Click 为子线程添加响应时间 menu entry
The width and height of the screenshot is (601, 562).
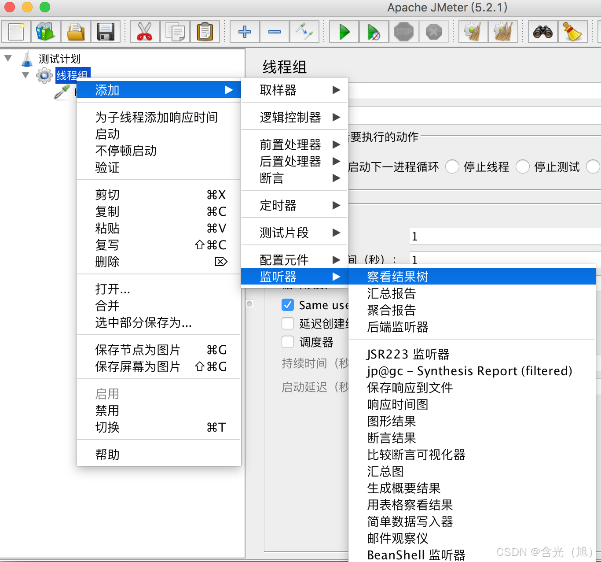159,117
